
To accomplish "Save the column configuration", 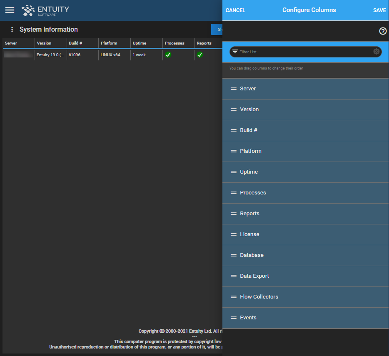I will 379,10.
